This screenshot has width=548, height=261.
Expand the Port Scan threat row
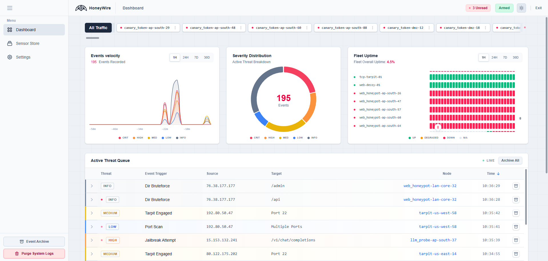pos(92,227)
